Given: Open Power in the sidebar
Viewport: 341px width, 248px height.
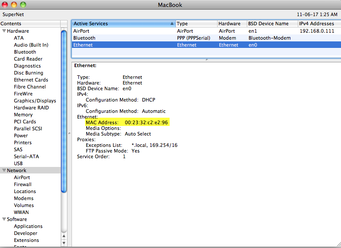Looking at the screenshot, I should (21, 136).
